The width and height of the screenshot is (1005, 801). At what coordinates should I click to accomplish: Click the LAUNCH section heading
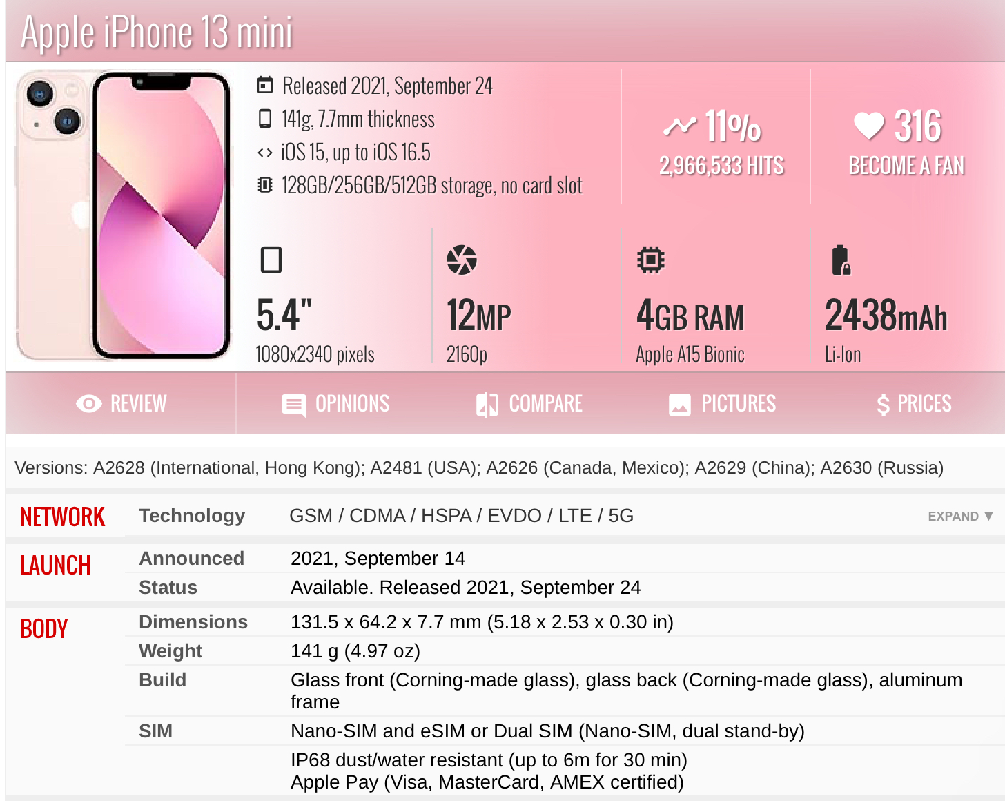[x=55, y=565]
